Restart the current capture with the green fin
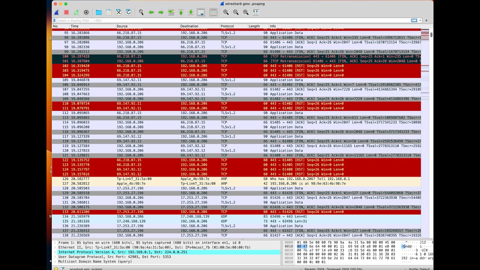 pos(76,12)
